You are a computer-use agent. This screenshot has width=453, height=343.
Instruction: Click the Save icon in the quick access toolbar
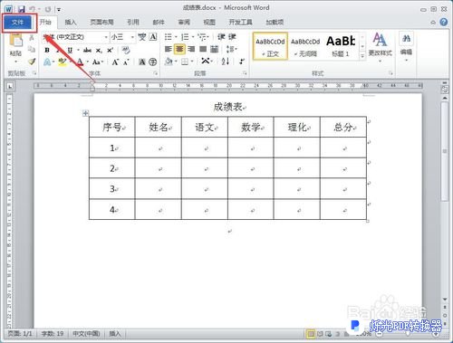[x=21, y=9]
